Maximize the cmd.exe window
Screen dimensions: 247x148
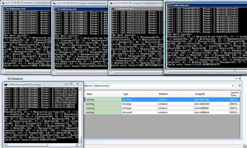[x=71, y=83]
